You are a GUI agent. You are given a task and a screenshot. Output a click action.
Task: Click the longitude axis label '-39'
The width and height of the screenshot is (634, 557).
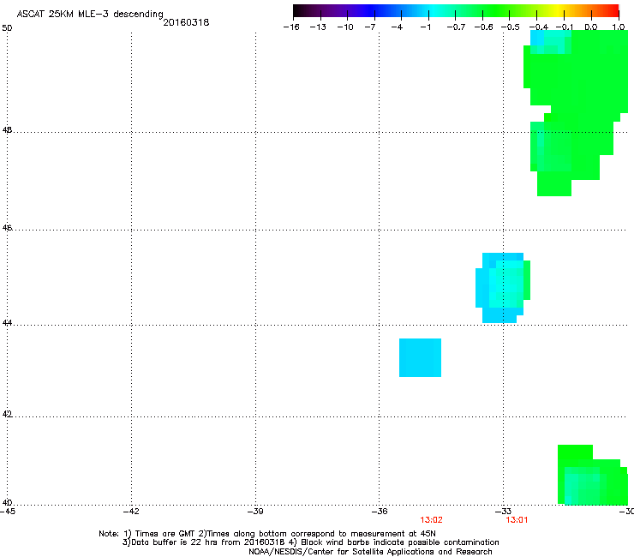click(x=255, y=512)
